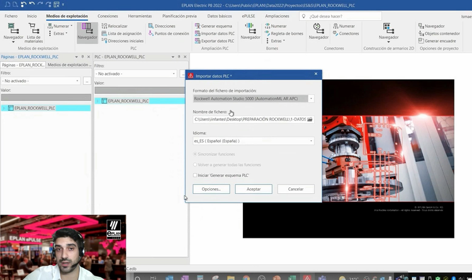Click Valor field in PLC panel
Screen dimensions: 472x280
click(x=140, y=91)
